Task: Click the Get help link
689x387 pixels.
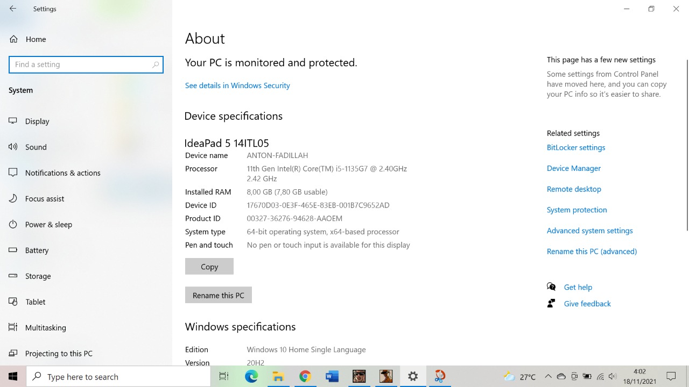Action: (578, 287)
